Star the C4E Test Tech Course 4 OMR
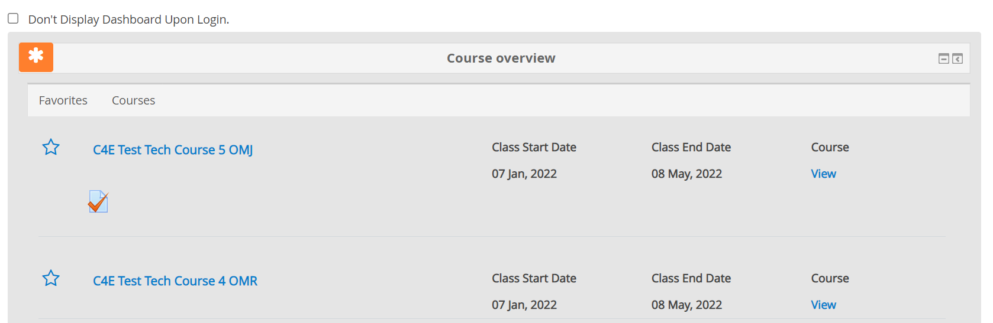 click(x=51, y=278)
